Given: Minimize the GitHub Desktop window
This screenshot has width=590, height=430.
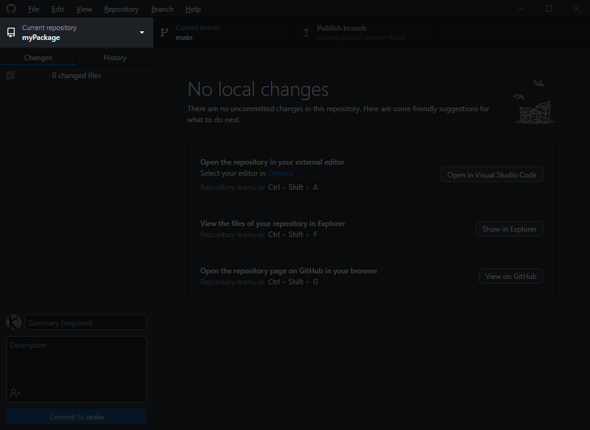Looking at the screenshot, I should 521,9.
